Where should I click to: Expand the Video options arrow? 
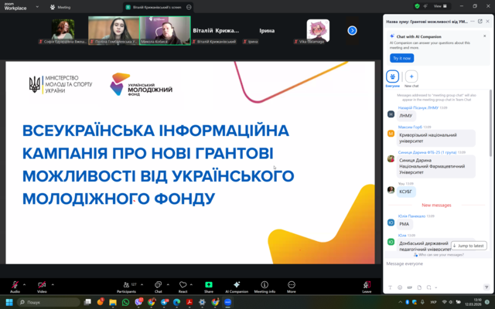click(x=52, y=283)
